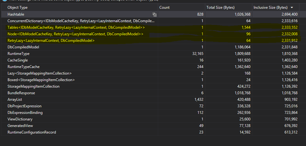Image resolution: width=306 pixels, height=146 pixels.
Task: Click the CacheSingle count value 16
Action: pyautogui.click(x=201, y=60)
